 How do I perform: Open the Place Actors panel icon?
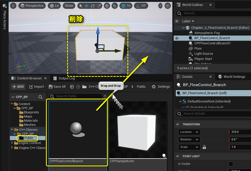click(x=5, y=6)
